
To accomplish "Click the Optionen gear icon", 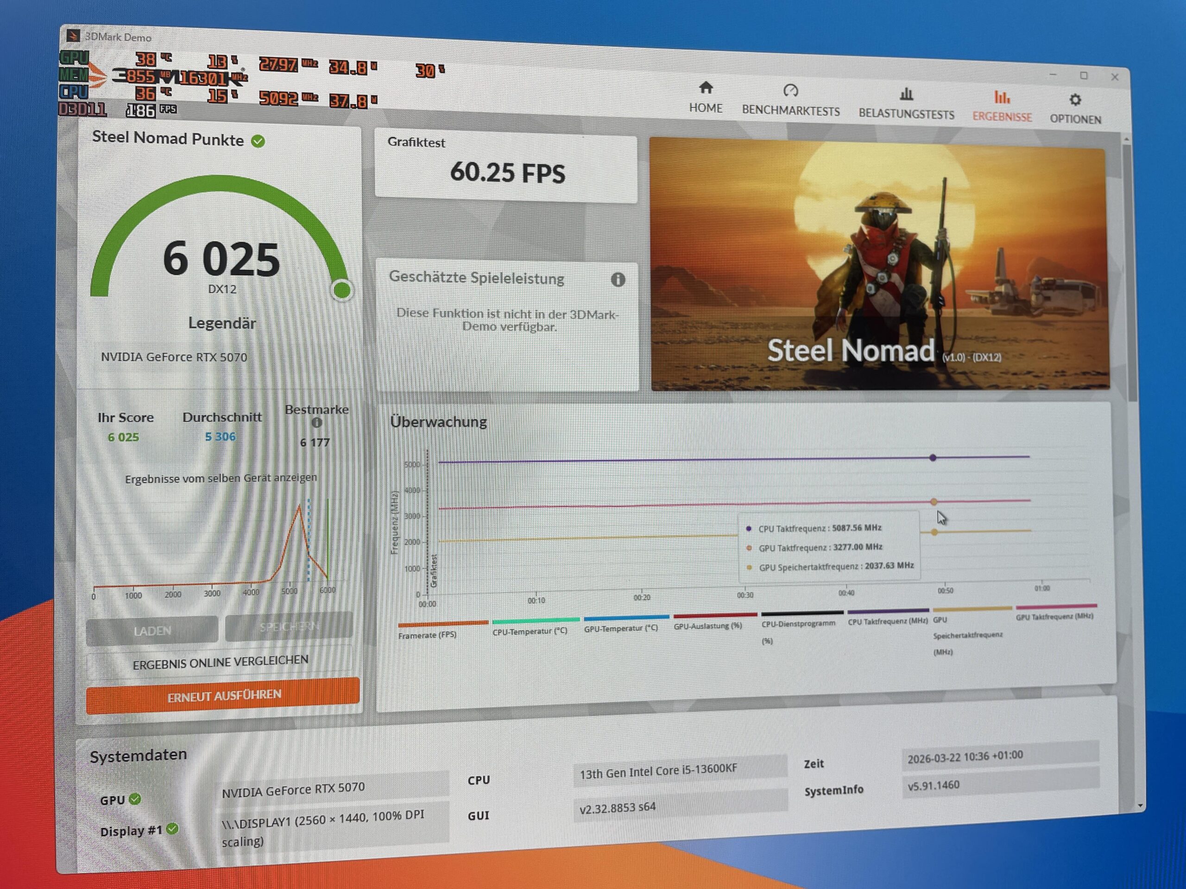I will tap(1074, 100).
